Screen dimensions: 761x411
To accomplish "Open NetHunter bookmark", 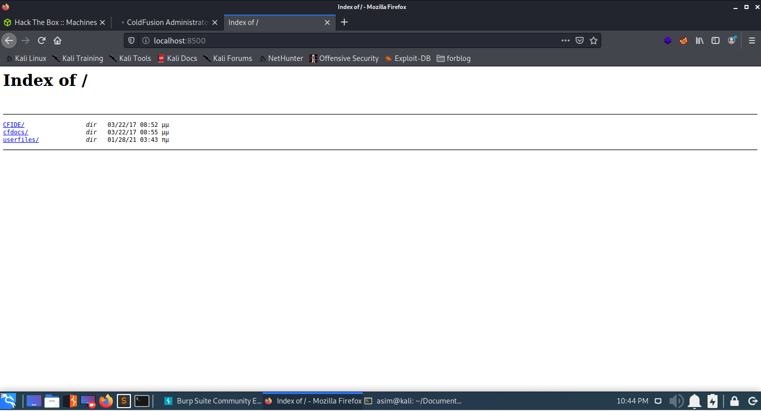I will coord(281,58).
